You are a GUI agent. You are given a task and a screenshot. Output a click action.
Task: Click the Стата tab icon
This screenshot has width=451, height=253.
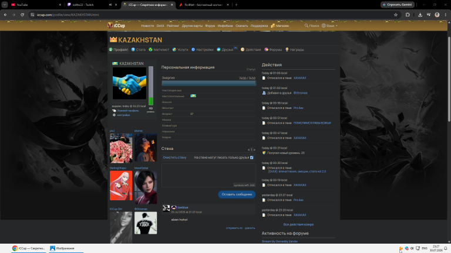pyautogui.click(x=133, y=49)
